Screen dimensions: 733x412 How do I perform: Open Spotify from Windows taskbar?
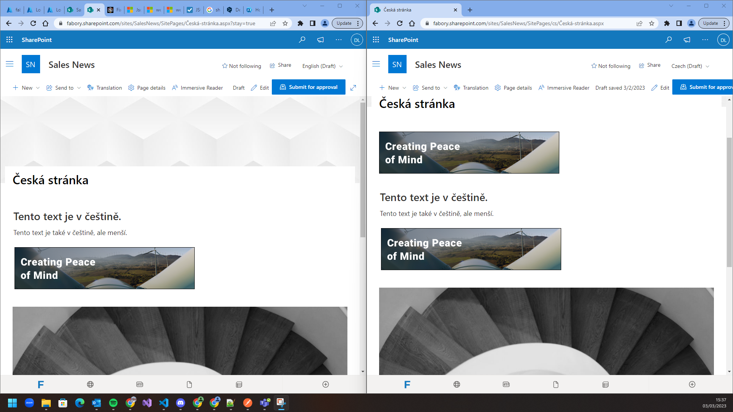click(x=113, y=403)
